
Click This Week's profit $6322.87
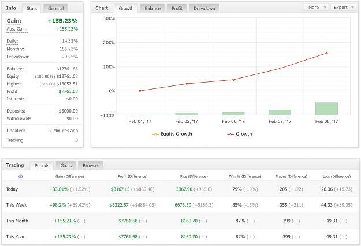click(x=119, y=205)
